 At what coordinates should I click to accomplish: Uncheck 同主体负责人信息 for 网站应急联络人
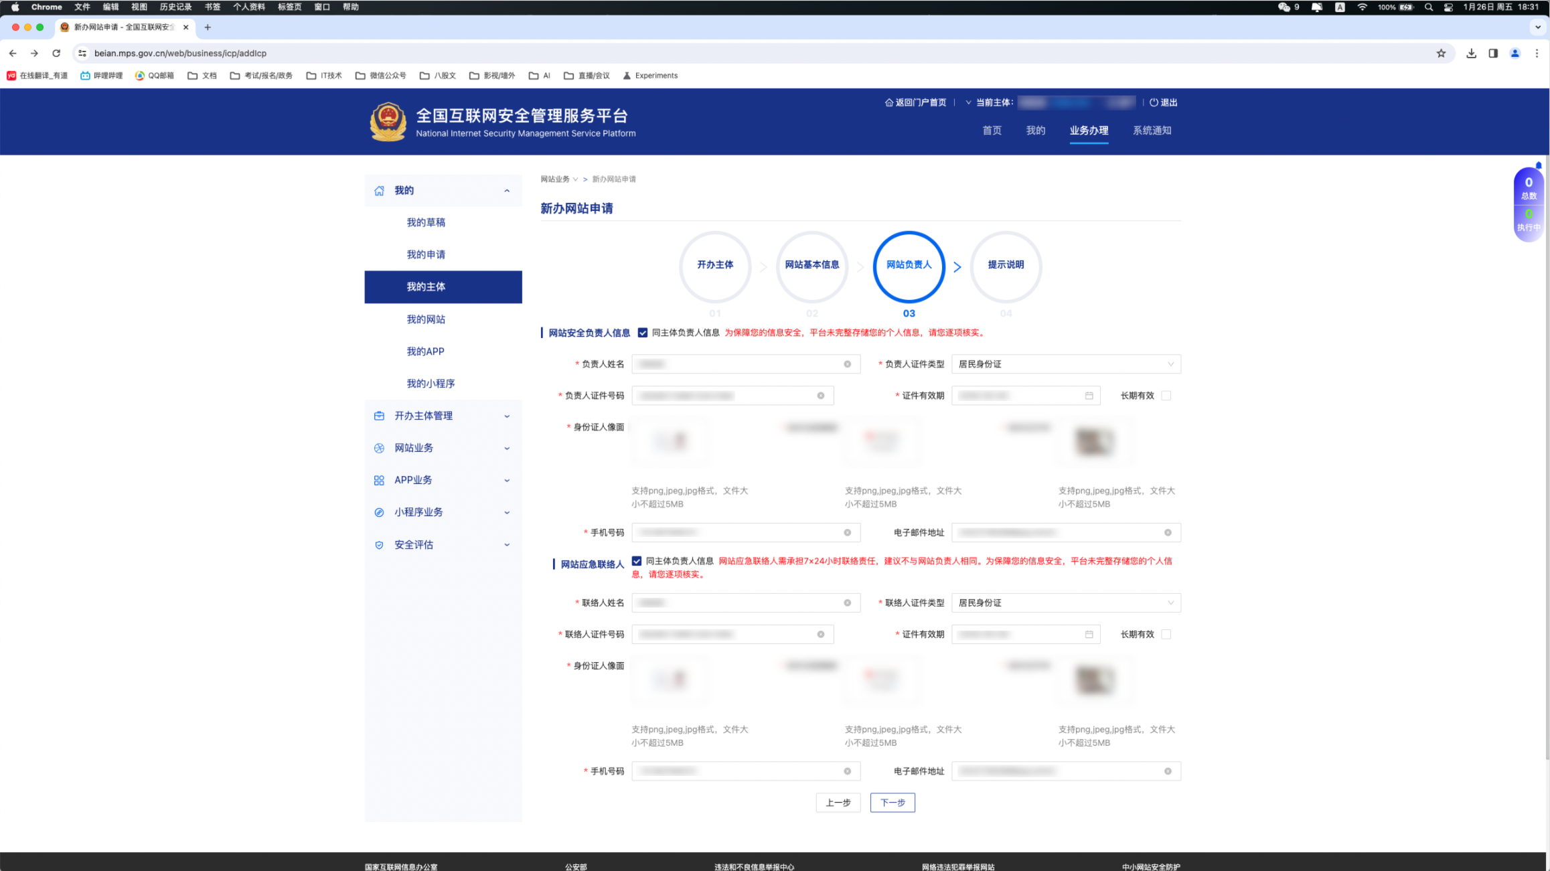[637, 561]
